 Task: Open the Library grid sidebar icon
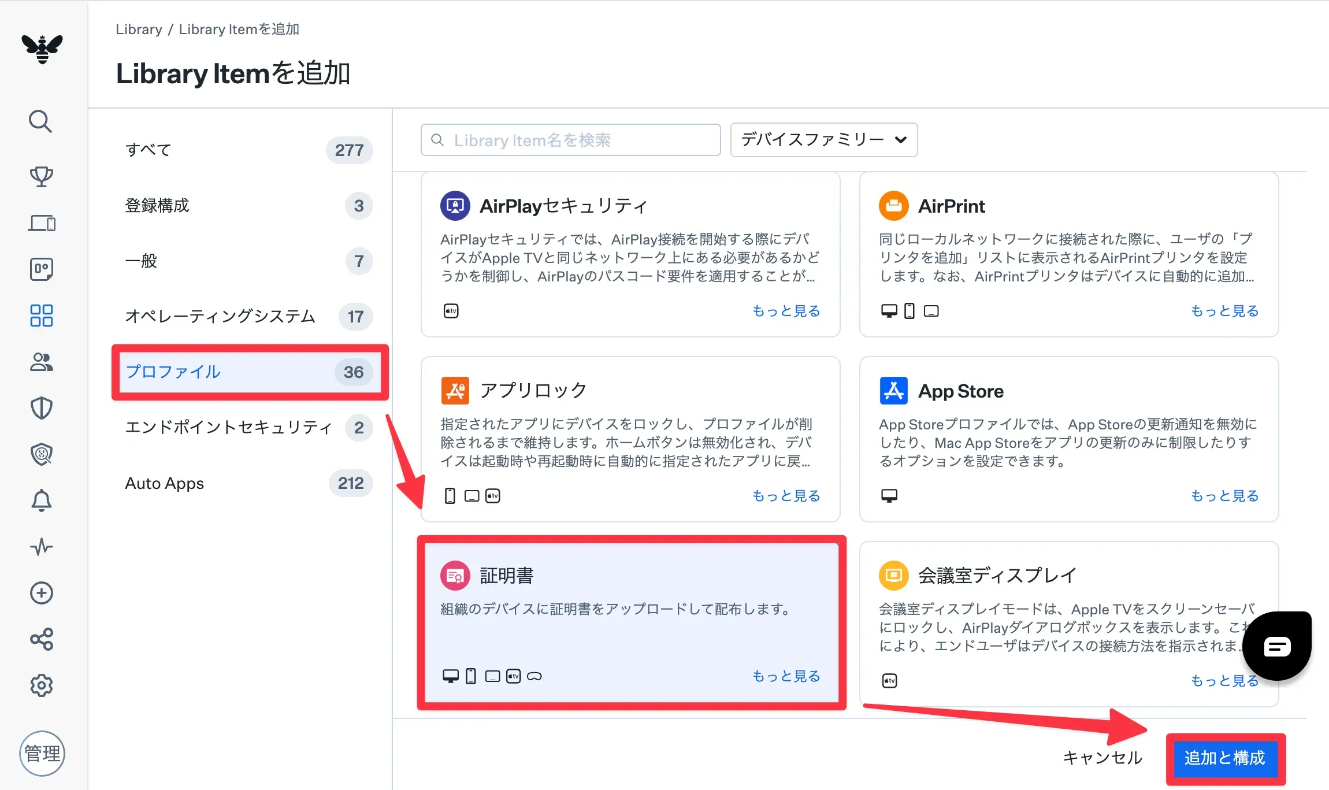click(x=41, y=316)
